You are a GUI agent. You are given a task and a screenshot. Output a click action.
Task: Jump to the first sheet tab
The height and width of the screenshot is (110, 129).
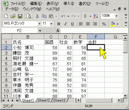pyautogui.click(x=3, y=100)
